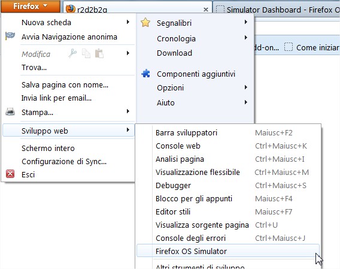Select Firefox OS Simulator menu entry
This screenshot has height=269, width=340.
pyautogui.click(x=228, y=251)
